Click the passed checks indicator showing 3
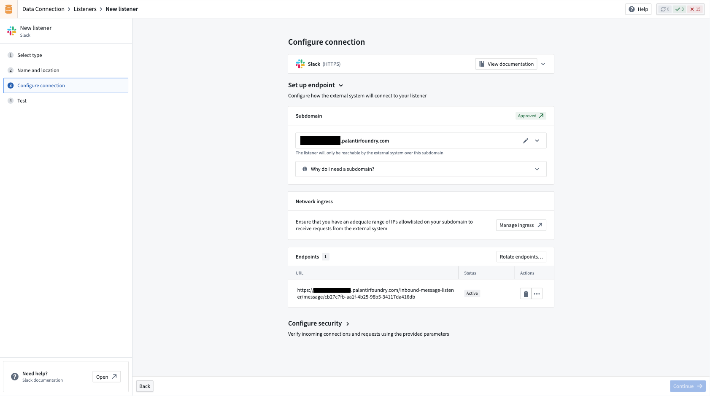The image size is (710, 396). tap(679, 9)
